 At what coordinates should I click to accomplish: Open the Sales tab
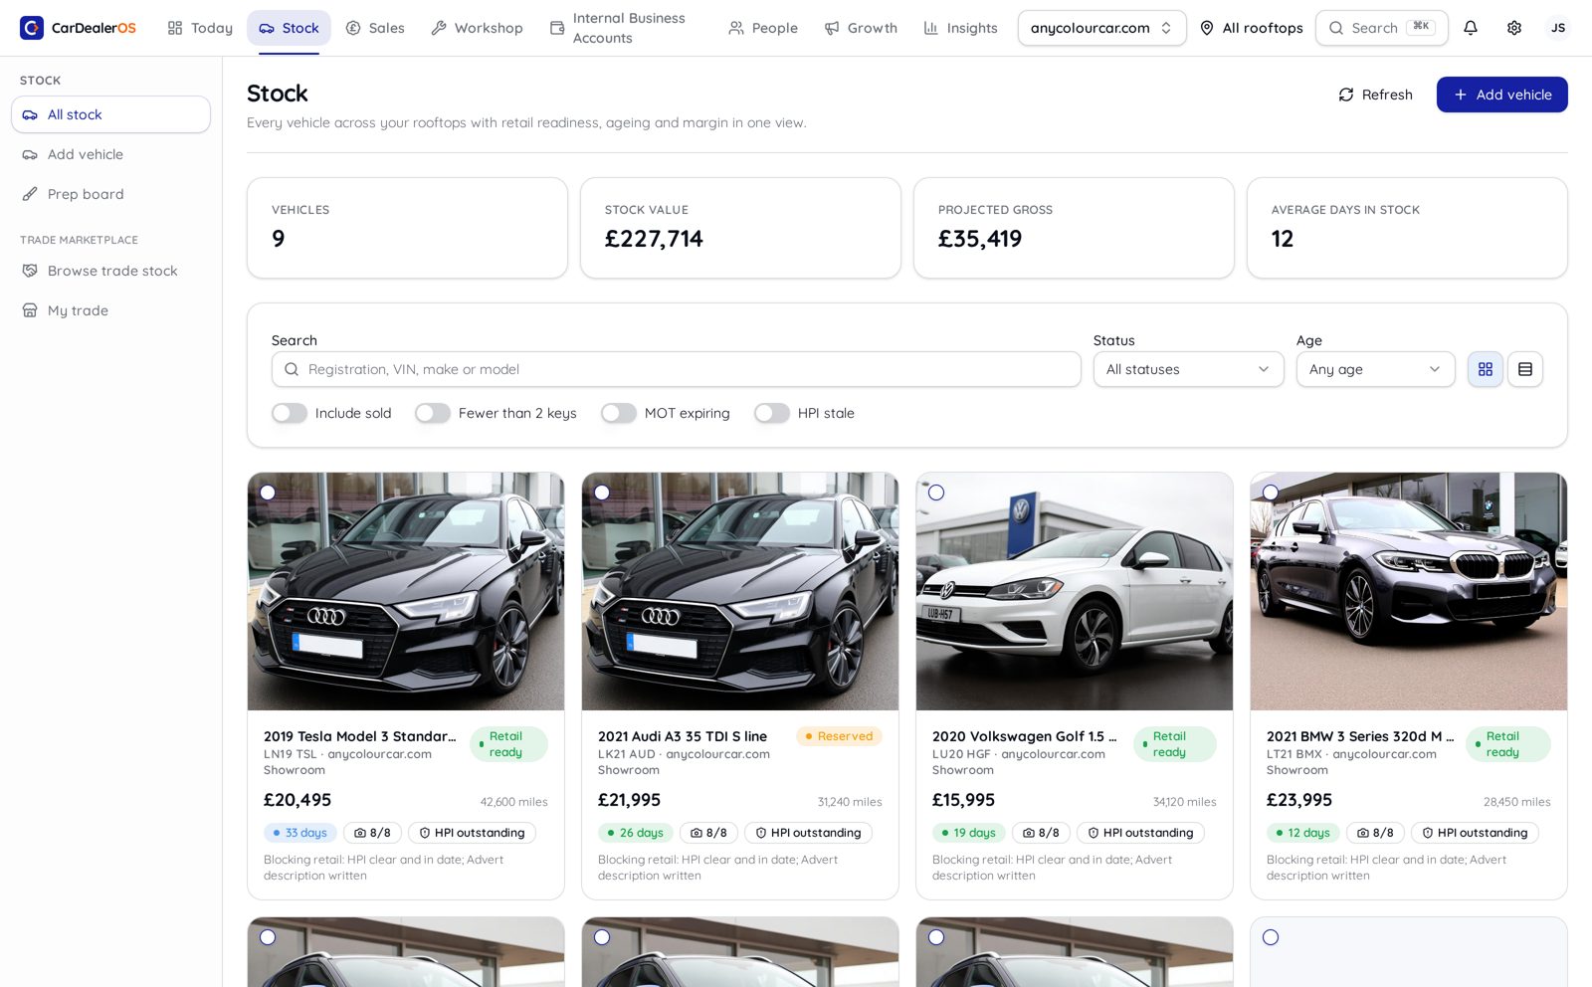point(375,28)
